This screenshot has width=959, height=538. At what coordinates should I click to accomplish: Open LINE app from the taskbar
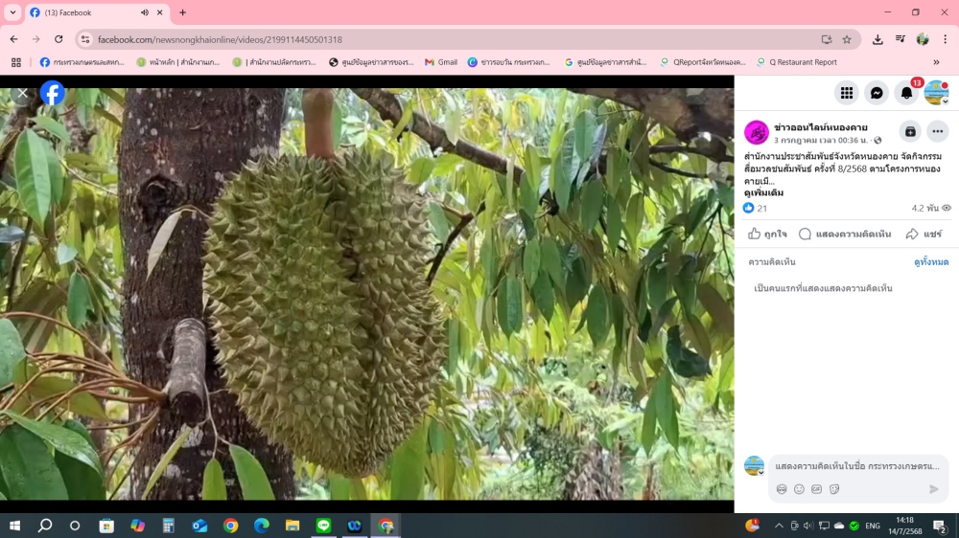pyautogui.click(x=323, y=526)
